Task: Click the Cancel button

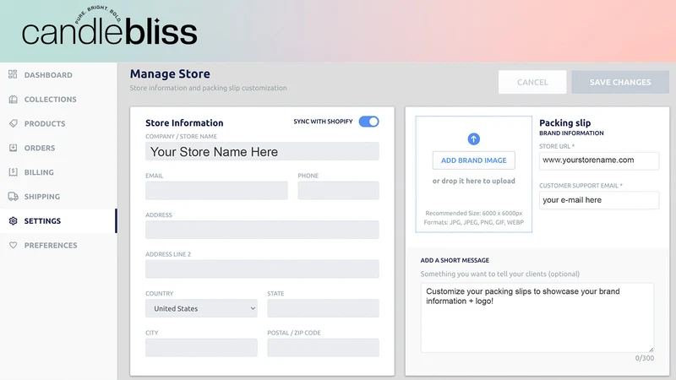Action: click(532, 82)
